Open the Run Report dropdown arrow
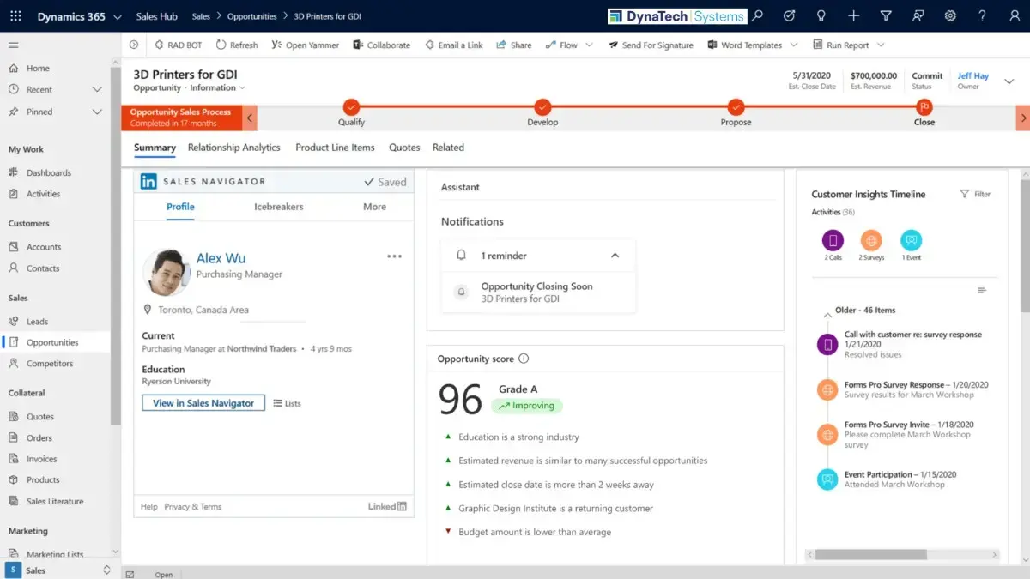The height and width of the screenshot is (579, 1030). point(881,45)
